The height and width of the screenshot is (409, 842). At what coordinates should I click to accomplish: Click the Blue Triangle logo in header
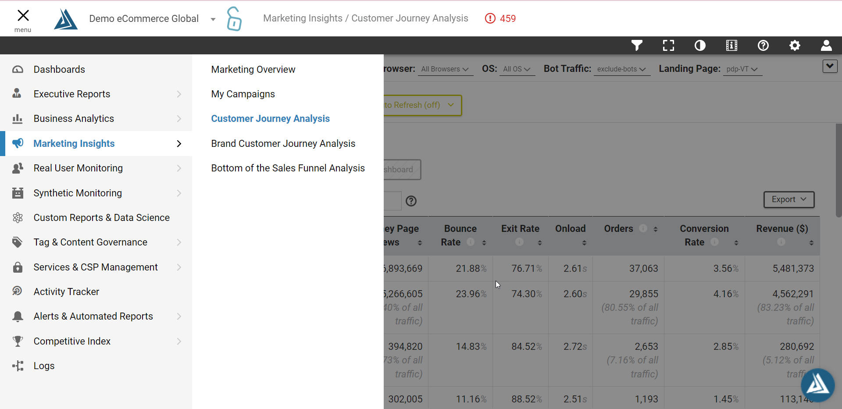(66, 19)
